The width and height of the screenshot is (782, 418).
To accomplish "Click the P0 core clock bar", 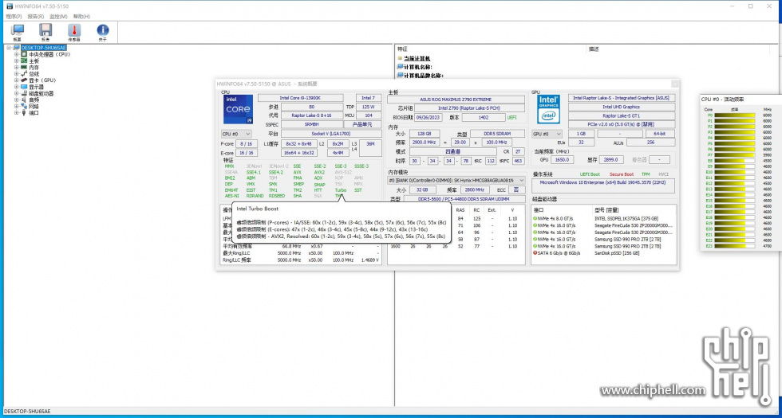I will (735, 115).
